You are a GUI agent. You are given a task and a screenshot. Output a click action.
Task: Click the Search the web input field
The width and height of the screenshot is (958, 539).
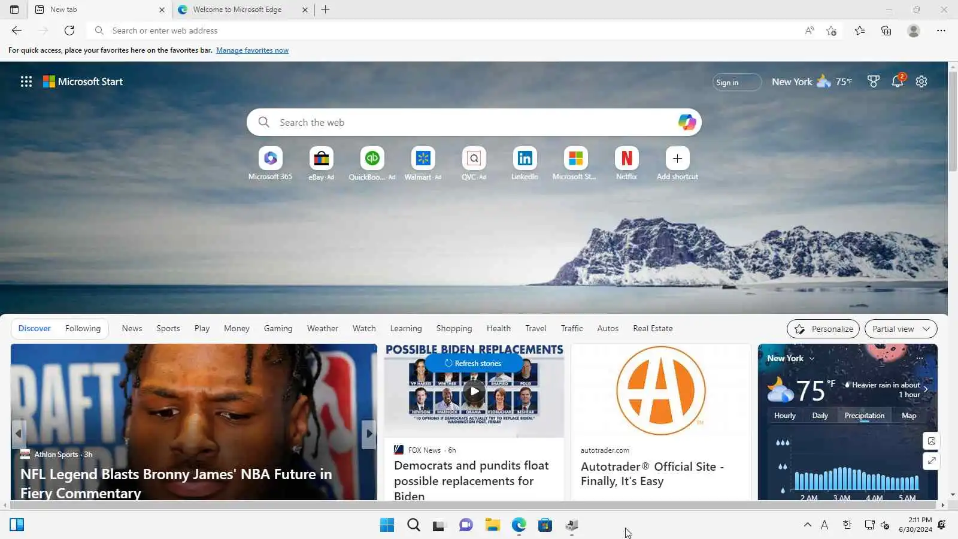tap(474, 122)
